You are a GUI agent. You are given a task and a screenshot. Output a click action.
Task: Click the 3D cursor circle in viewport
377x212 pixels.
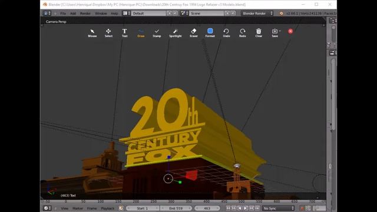[168, 178]
